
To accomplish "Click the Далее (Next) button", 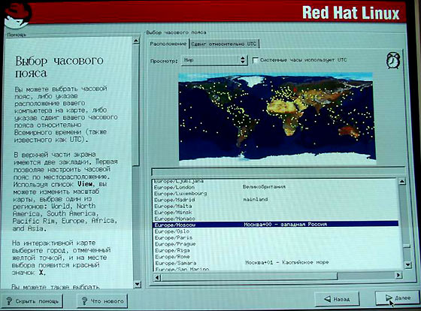I will click(x=398, y=297).
